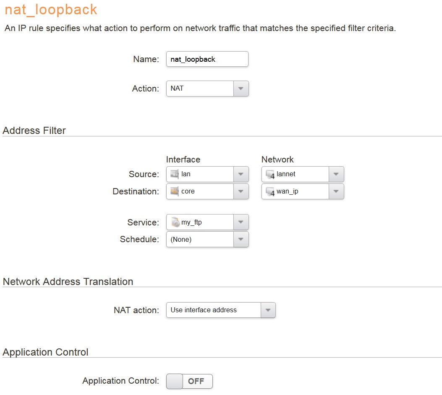The width and height of the screenshot is (442, 395).
Task: Open the Destination network wan_ip dropdown
Action: click(x=336, y=191)
